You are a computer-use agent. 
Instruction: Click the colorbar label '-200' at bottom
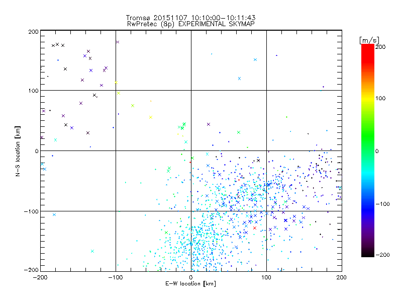[382, 255]
